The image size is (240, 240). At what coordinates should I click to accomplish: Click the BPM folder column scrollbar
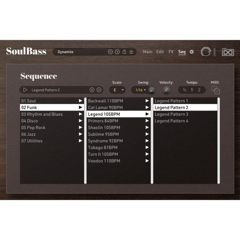[x=152, y=141]
